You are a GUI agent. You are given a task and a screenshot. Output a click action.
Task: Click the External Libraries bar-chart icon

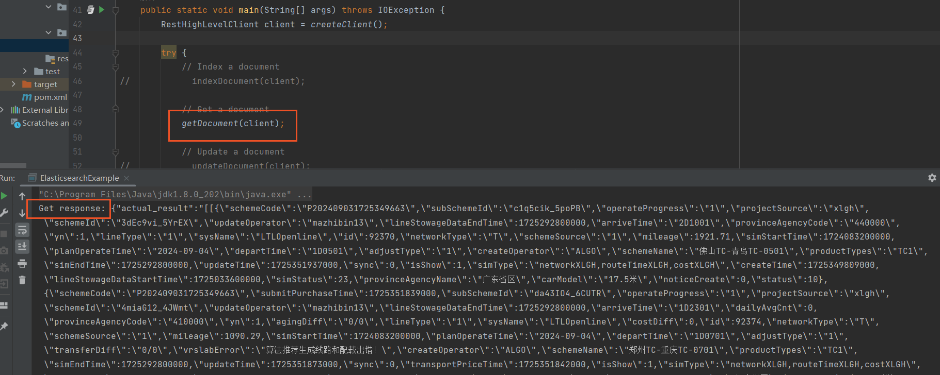click(15, 110)
